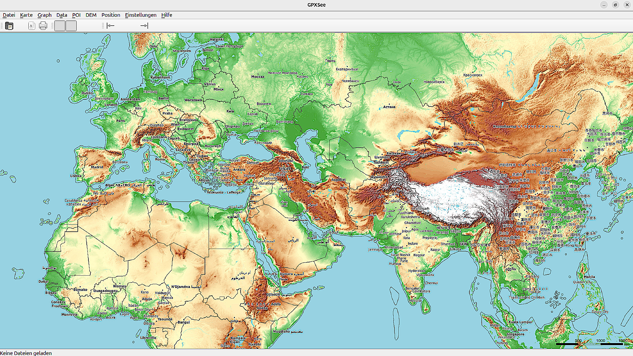Expand the Data menu
633x356 pixels.
(x=61, y=15)
